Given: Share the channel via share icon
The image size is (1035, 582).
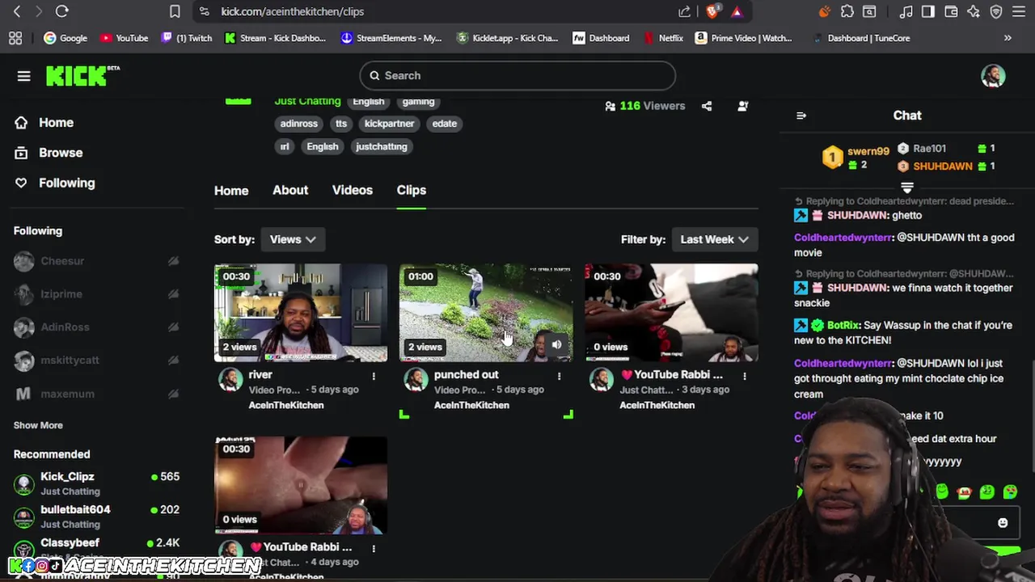Looking at the screenshot, I should tap(707, 106).
